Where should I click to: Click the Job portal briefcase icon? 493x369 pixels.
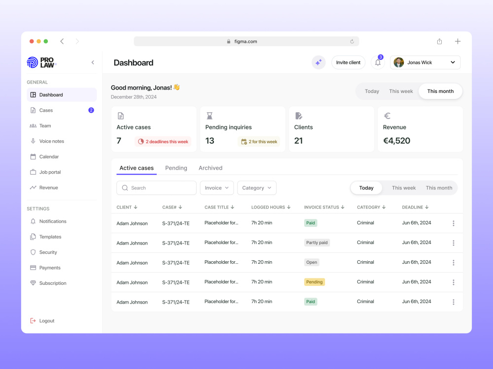pos(33,172)
